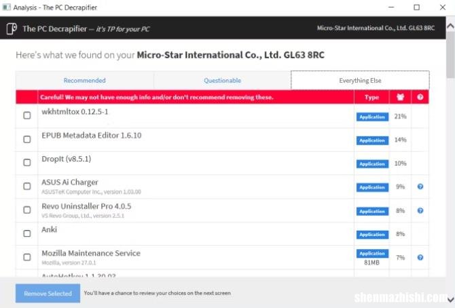Click the 14% removal percentage value

[400, 140]
